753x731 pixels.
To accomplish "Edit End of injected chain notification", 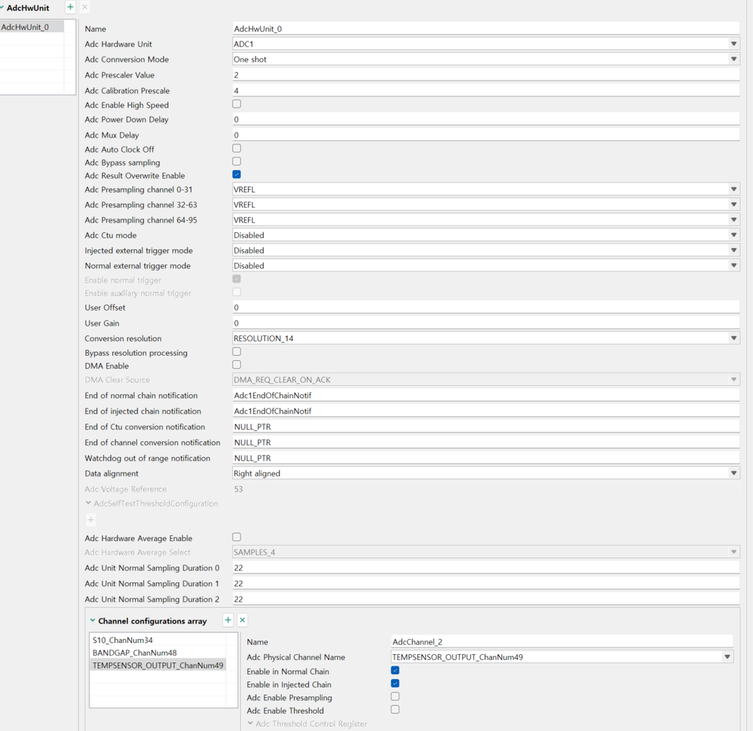I will (486, 411).
